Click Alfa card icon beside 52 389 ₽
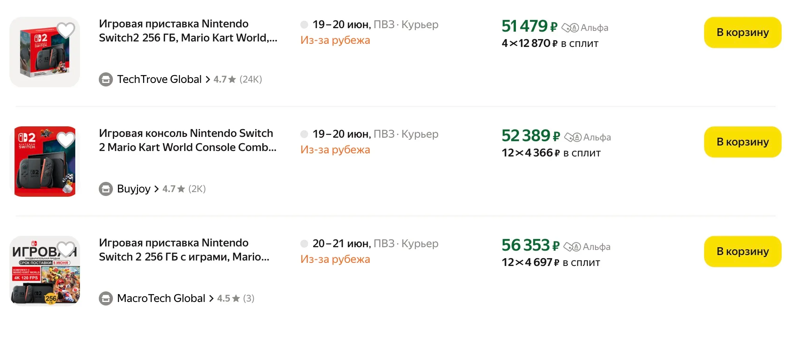 click(x=573, y=137)
